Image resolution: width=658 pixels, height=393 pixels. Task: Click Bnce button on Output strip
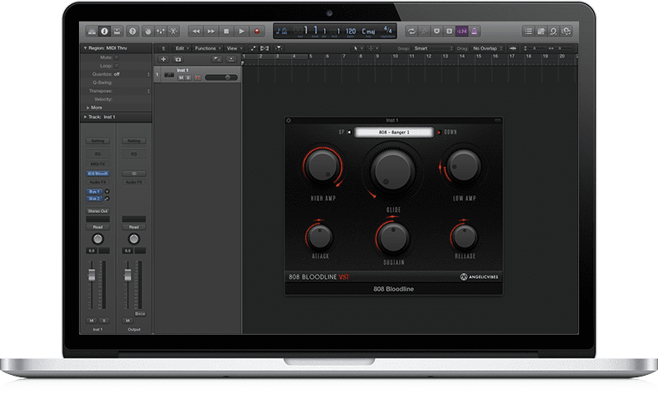coord(140,314)
